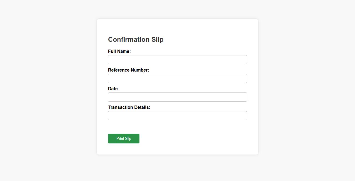Screen dimensions: 355x181
Task: Click the word "Slip" in the heading
Action: [157, 40]
